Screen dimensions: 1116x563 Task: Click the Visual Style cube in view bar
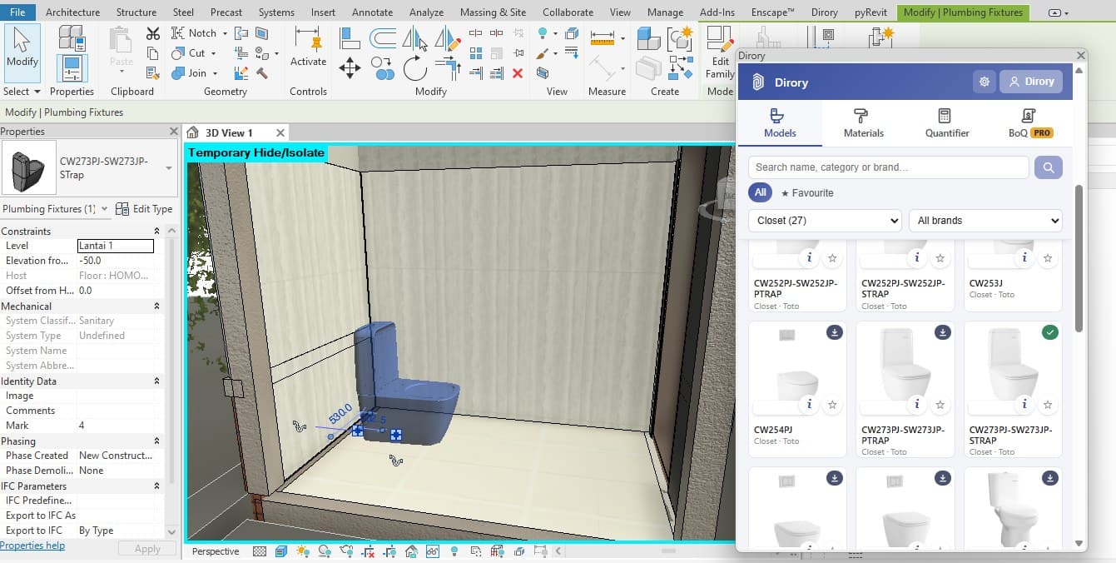pyautogui.click(x=280, y=551)
